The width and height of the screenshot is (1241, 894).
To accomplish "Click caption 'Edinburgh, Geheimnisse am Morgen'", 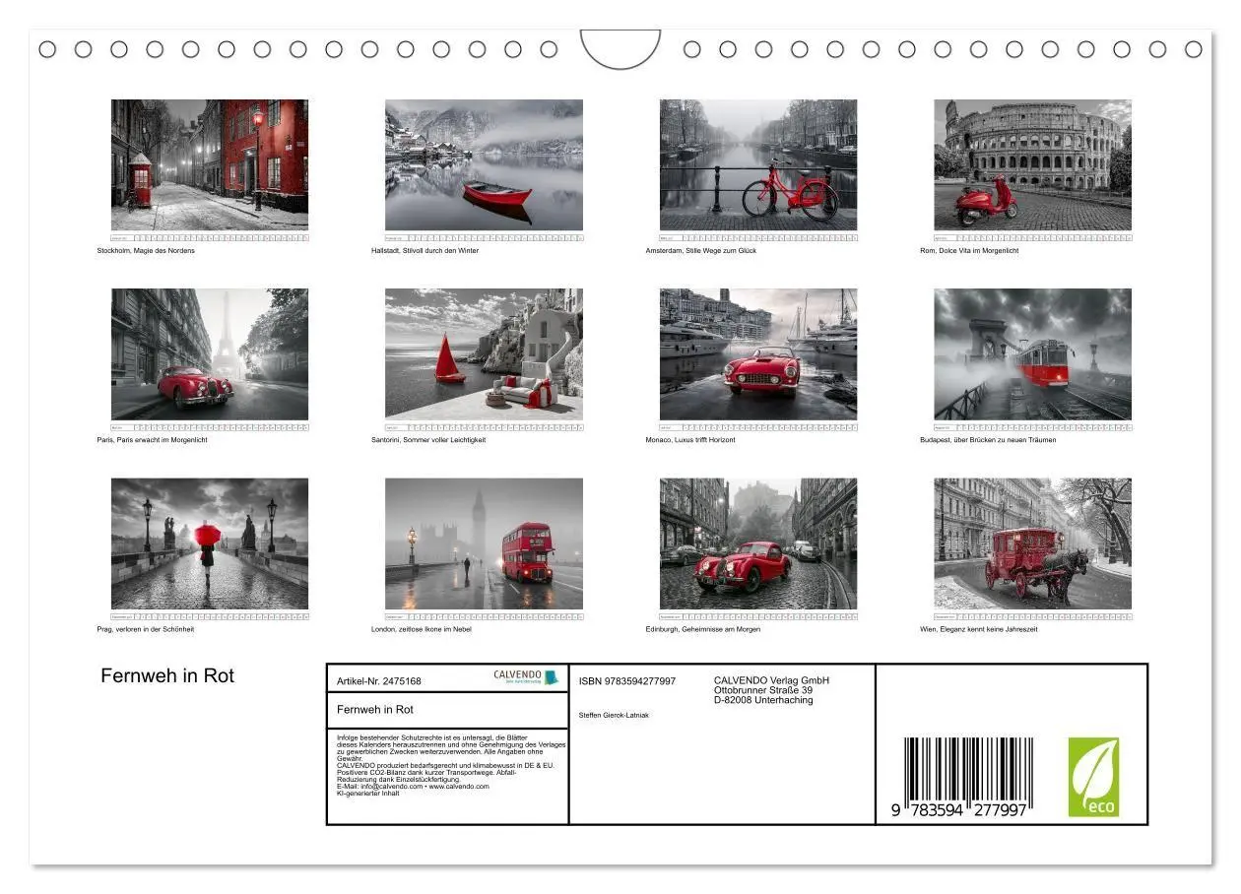I will [x=703, y=629].
